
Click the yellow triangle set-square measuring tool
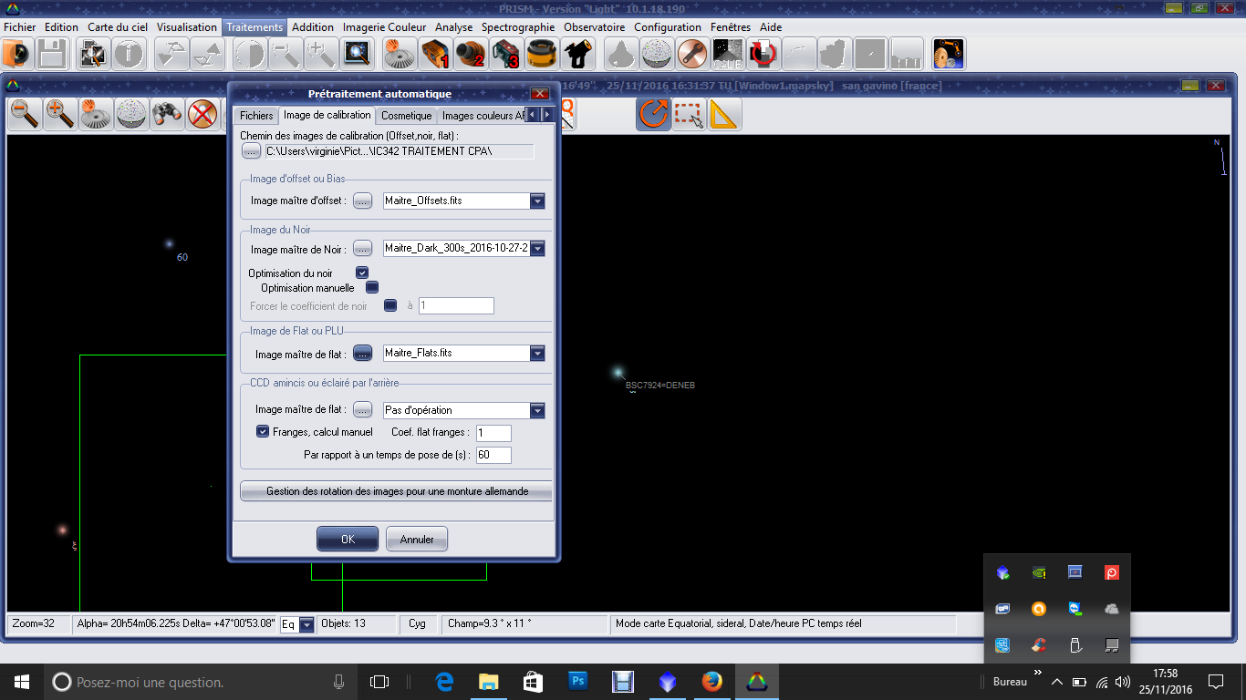[x=724, y=115]
